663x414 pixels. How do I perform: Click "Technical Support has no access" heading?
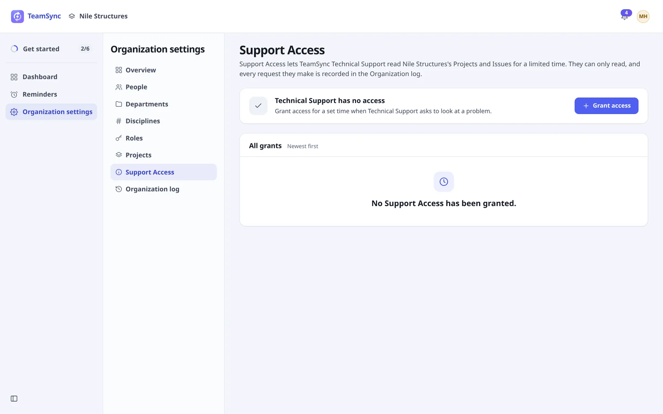pyautogui.click(x=330, y=101)
